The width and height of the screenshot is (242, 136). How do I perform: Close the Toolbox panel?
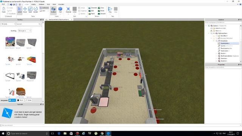pyautogui.click(x=43, y=20)
